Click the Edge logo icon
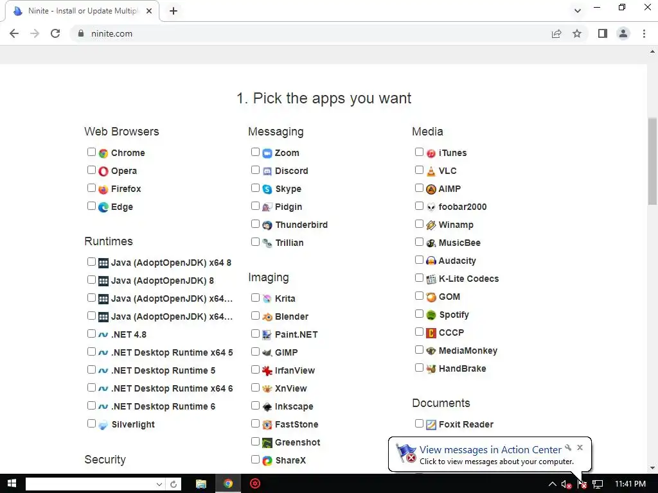 [103, 207]
